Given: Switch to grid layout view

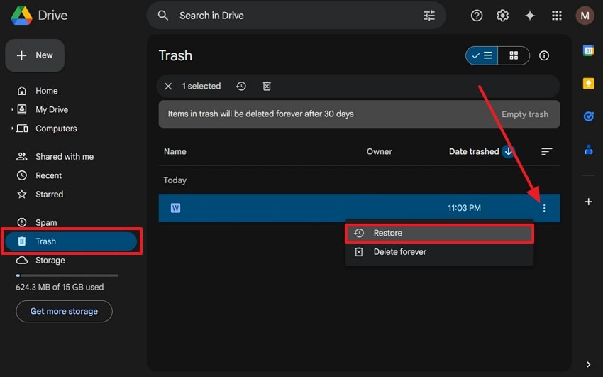Looking at the screenshot, I should pyautogui.click(x=514, y=55).
